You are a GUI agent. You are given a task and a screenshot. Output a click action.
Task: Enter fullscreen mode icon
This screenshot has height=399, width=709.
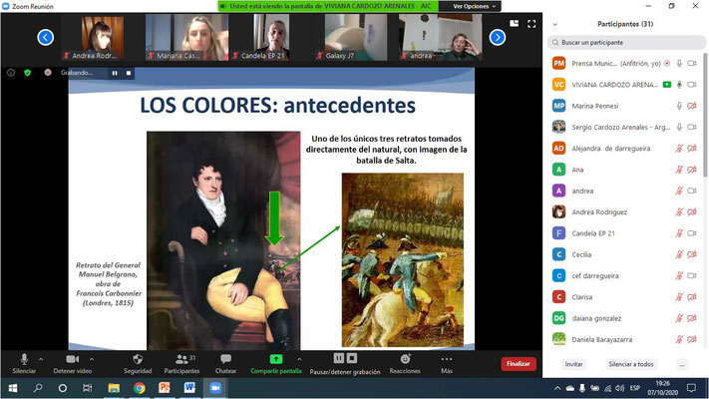pyautogui.click(x=532, y=24)
